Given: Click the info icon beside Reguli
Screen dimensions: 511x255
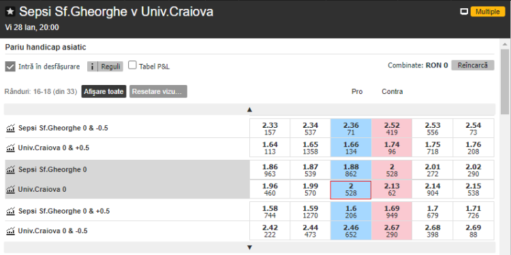Looking at the screenshot, I should click(x=92, y=67).
